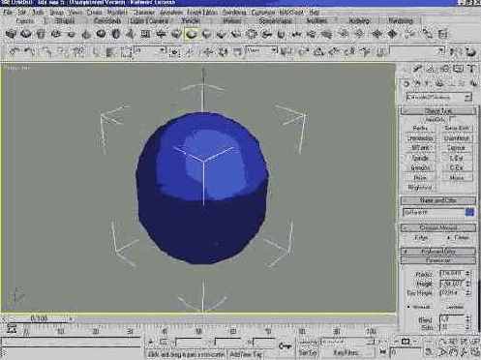Toggle the Auto Key button

309,343
